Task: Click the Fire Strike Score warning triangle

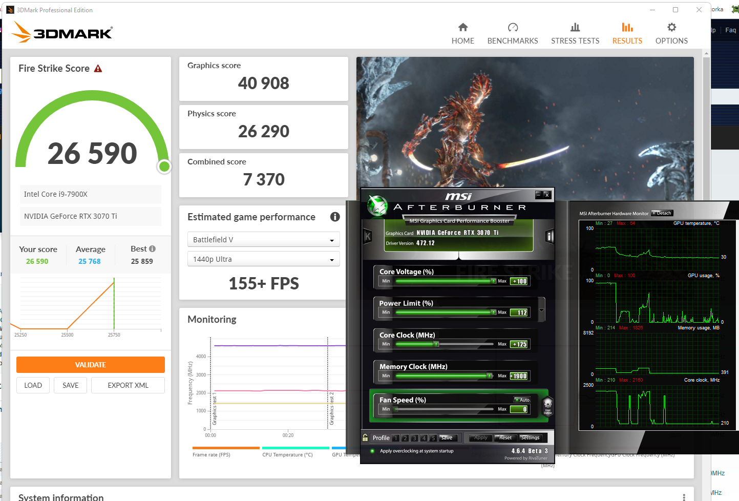Action: [x=98, y=69]
